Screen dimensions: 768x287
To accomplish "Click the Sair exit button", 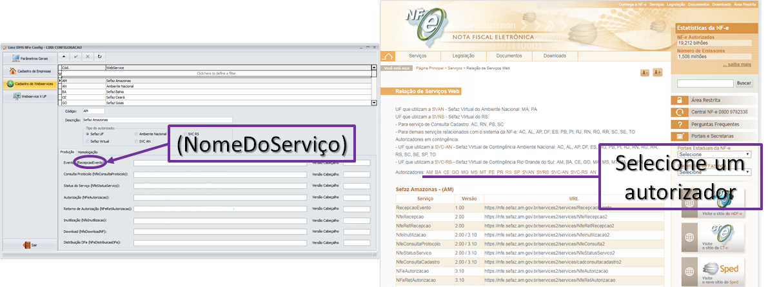I will tap(30, 245).
